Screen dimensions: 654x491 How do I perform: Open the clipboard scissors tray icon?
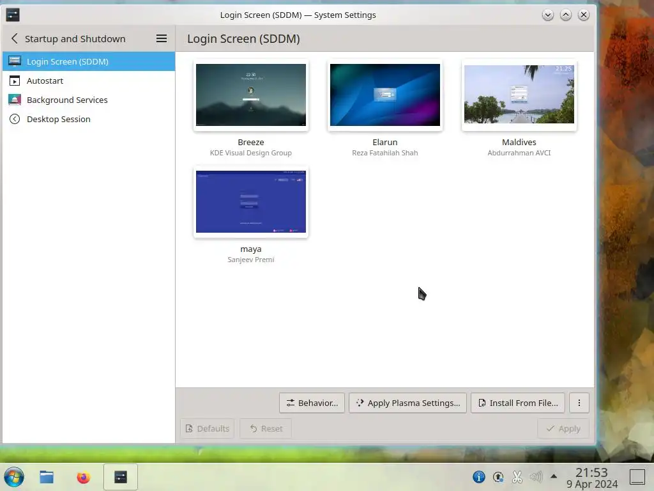pos(517,477)
